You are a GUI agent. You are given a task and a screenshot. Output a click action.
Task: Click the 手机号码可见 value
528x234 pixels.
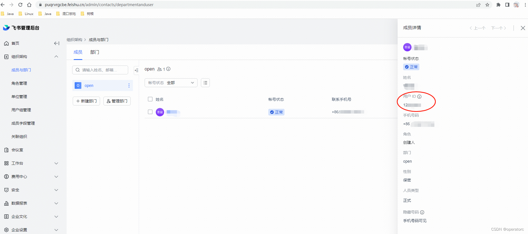coord(415,221)
